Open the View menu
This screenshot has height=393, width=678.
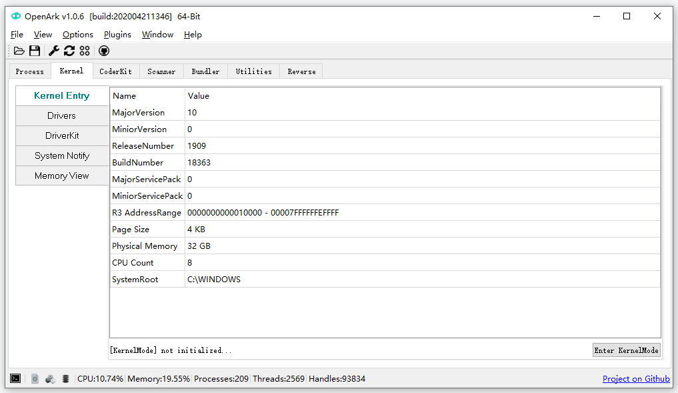[43, 35]
